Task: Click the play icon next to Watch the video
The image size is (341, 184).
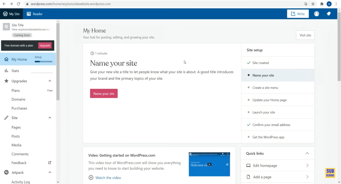Action: click(x=91, y=178)
